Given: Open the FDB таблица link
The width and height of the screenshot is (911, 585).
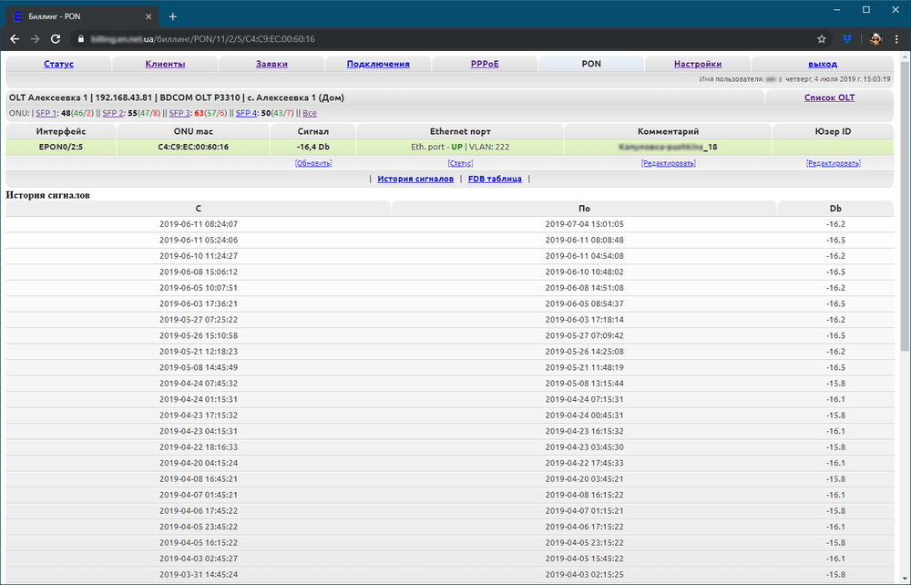Looking at the screenshot, I should tap(495, 179).
